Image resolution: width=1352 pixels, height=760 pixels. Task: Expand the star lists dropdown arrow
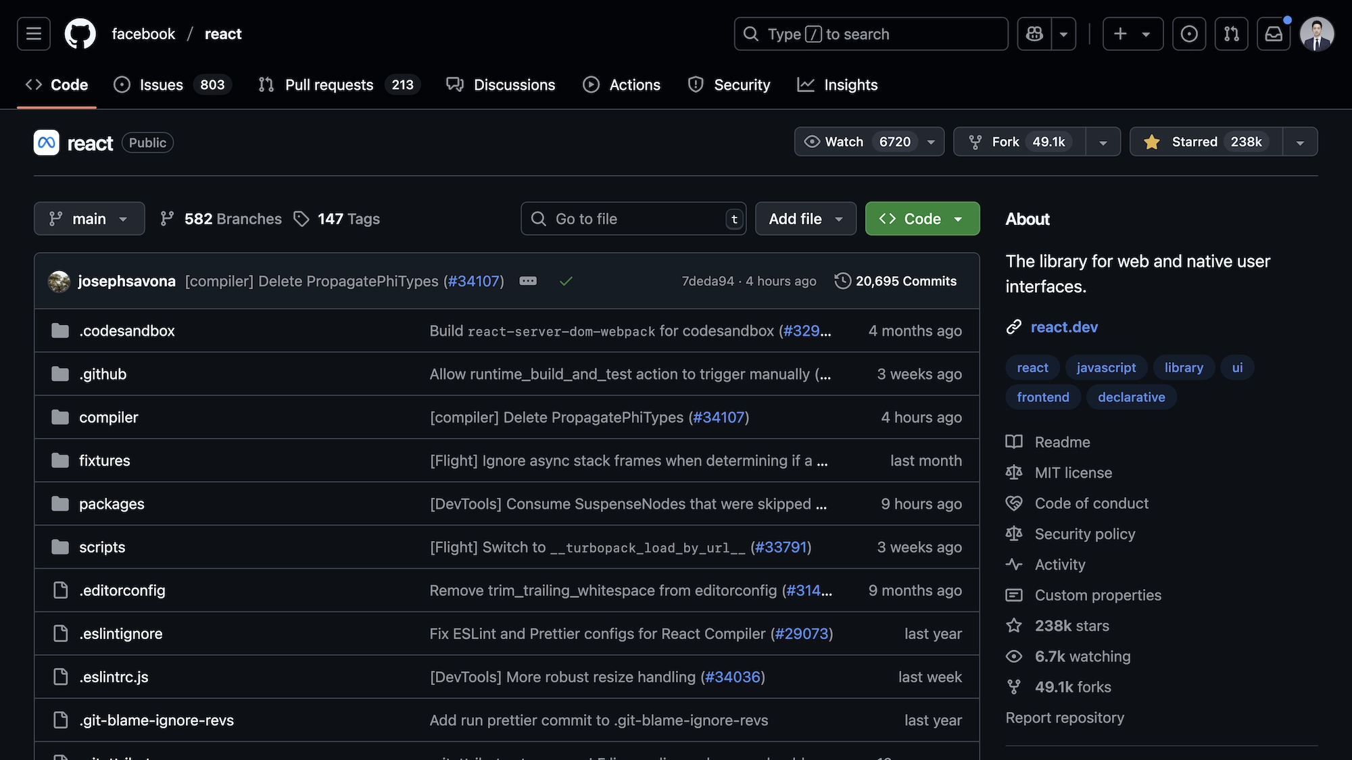click(1300, 142)
